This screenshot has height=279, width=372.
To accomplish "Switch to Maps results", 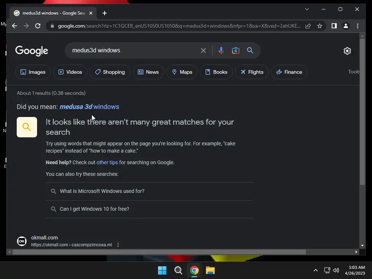I will tap(182, 72).
